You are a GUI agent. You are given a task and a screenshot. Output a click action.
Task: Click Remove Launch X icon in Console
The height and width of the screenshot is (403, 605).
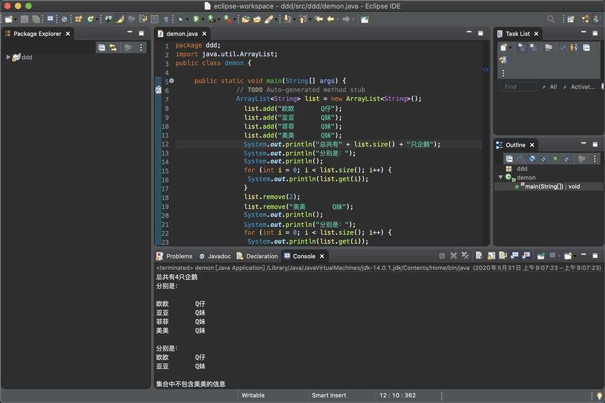454,256
